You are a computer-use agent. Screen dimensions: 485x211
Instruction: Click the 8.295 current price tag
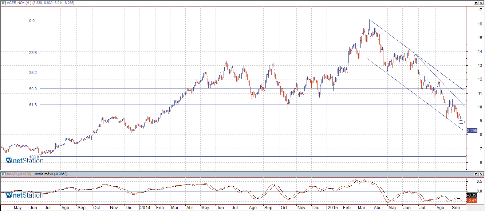pos(472,130)
